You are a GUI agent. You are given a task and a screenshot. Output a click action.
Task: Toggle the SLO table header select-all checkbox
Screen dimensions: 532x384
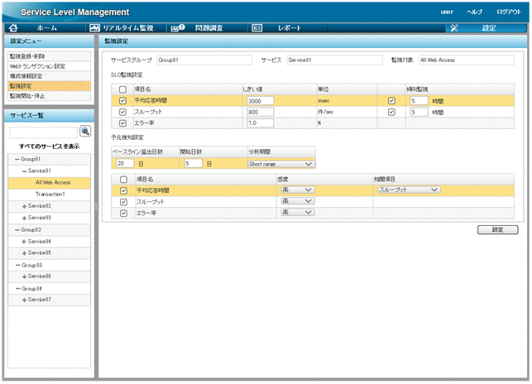pos(122,89)
